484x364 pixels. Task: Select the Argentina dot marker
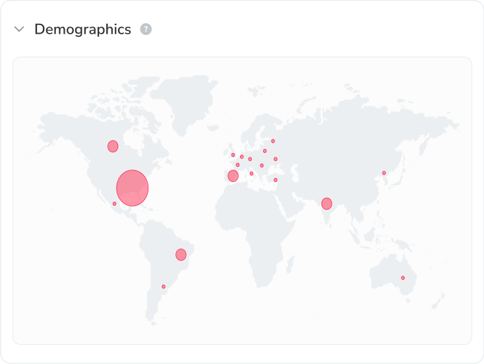point(164,286)
